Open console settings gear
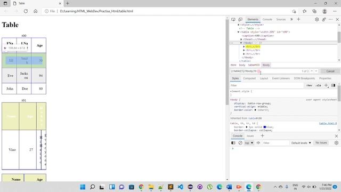 pos(336,143)
